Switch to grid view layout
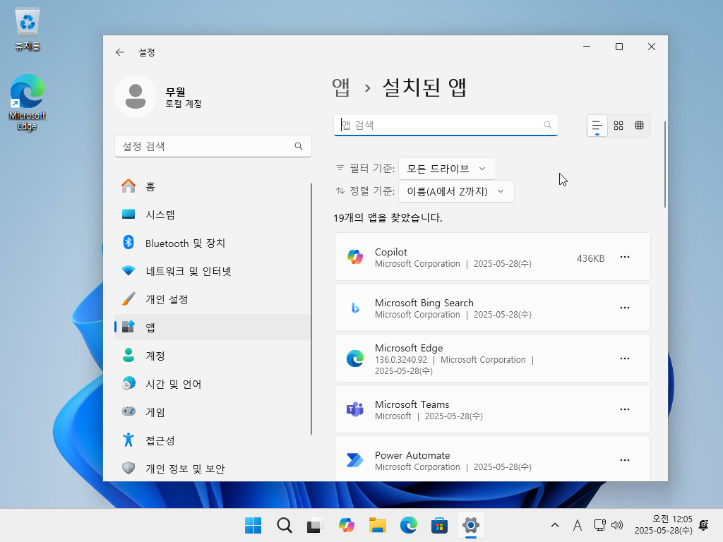 [x=619, y=126]
